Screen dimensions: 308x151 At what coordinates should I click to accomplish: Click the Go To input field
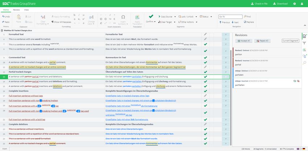point(230,17)
